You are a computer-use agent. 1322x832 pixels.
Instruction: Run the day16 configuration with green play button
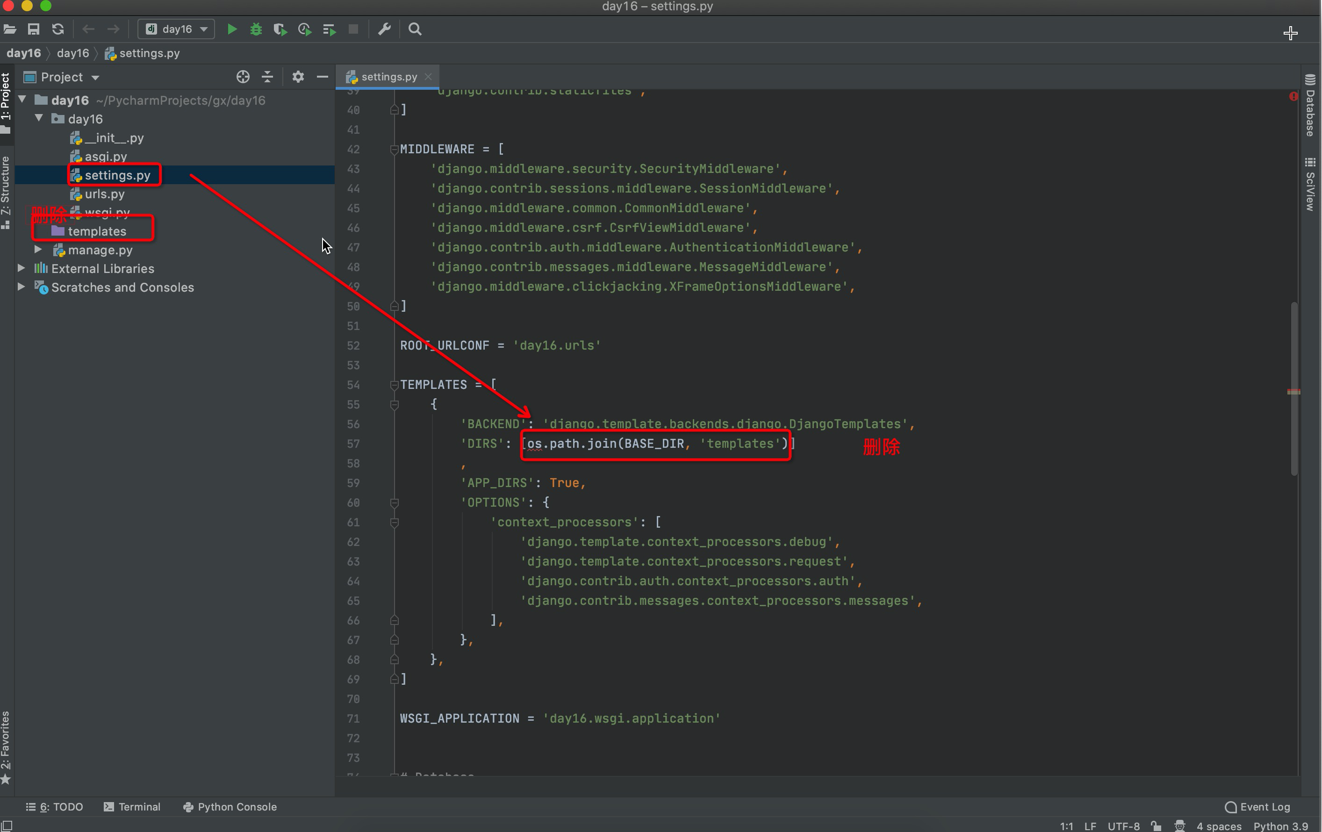pyautogui.click(x=232, y=29)
